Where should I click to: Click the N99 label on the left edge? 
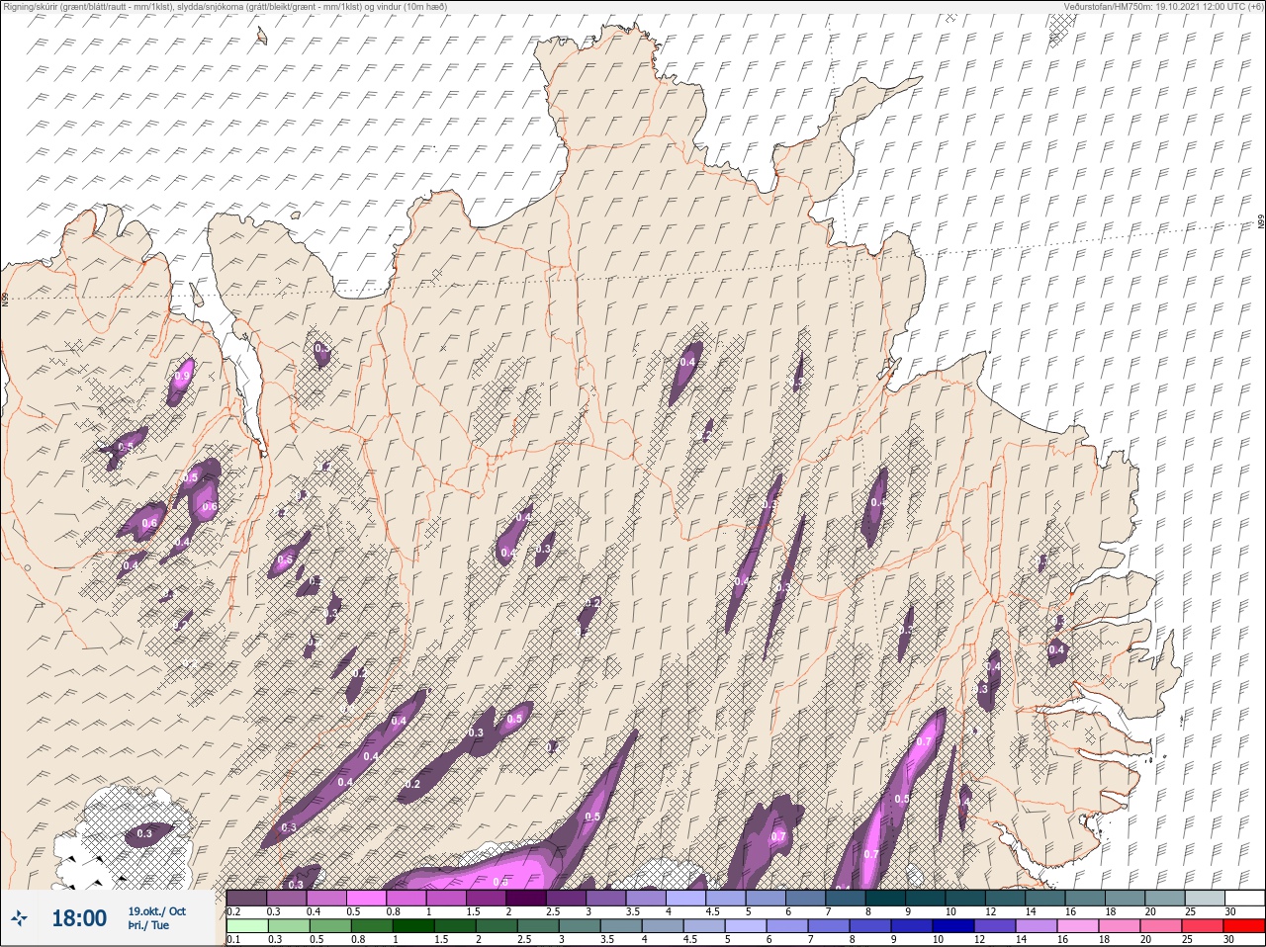point(5,298)
